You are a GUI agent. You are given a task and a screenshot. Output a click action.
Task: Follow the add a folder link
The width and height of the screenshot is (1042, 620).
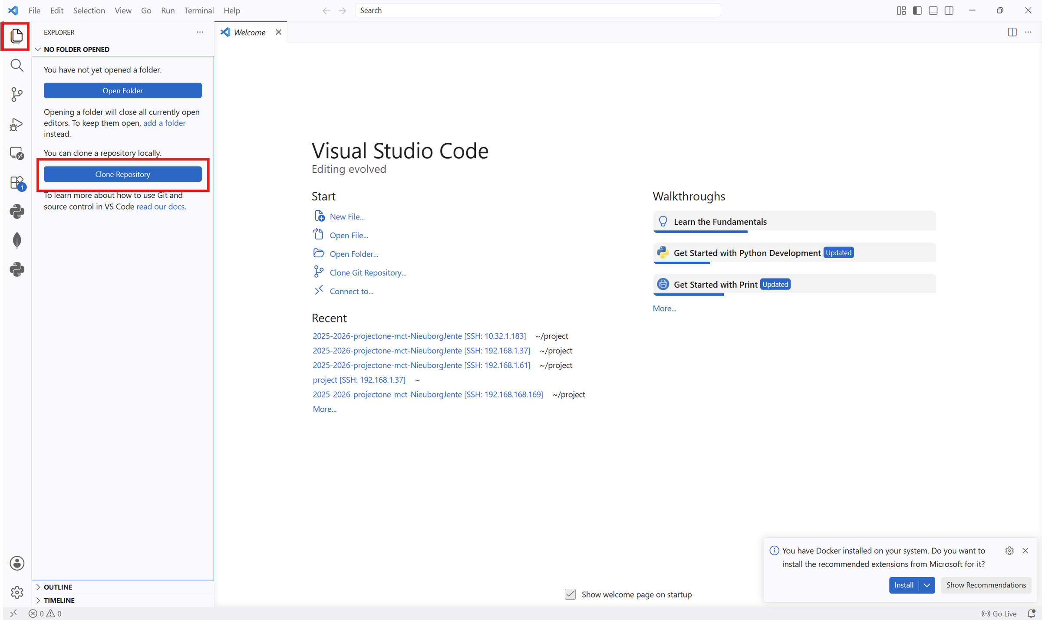click(164, 123)
